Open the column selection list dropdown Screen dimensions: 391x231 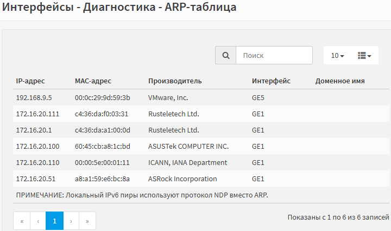364,56
